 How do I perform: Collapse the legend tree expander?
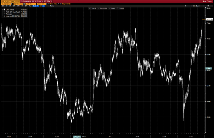3,9
